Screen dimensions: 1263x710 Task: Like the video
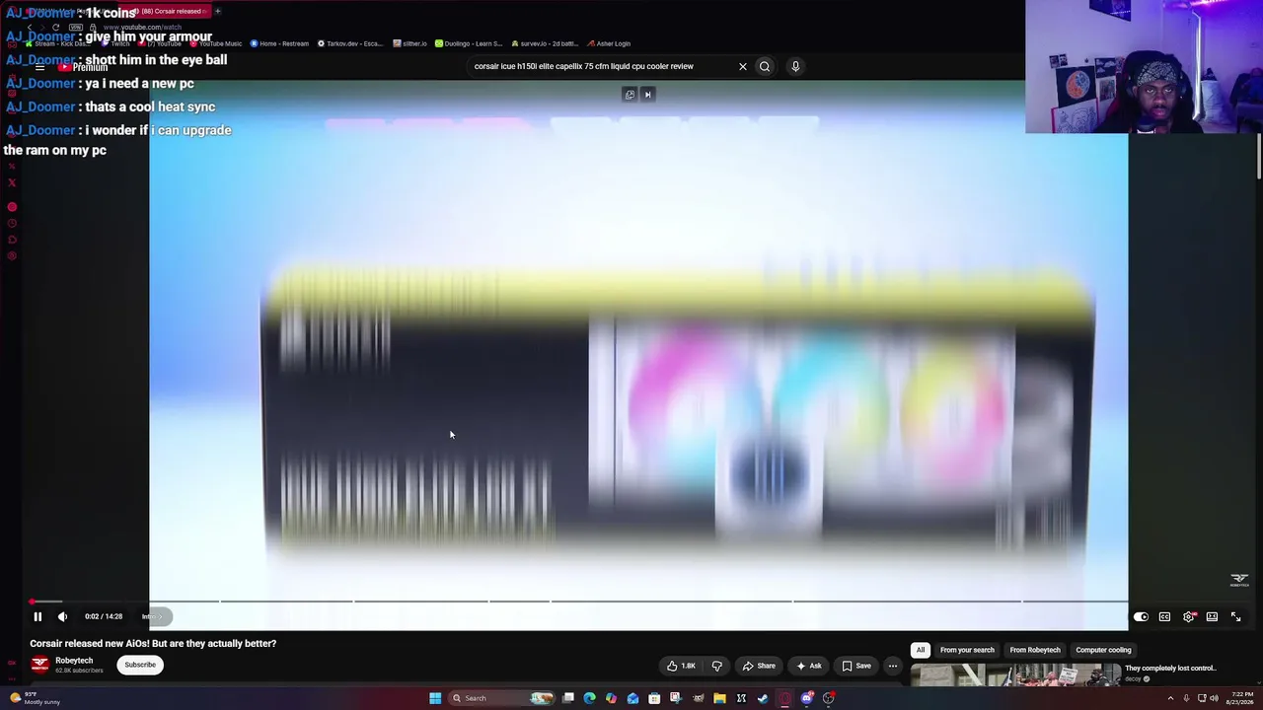681,666
